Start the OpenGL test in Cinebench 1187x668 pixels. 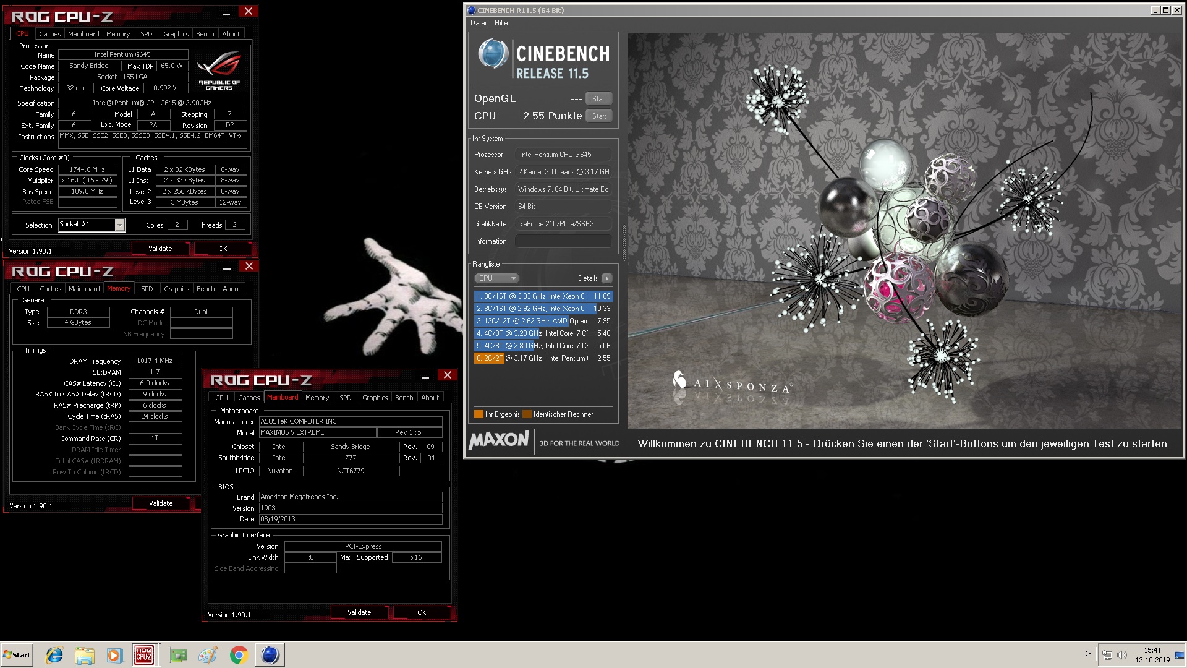(599, 99)
